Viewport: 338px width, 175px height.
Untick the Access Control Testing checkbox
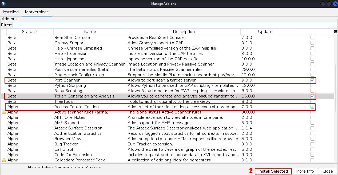[312, 107]
